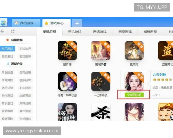Choose the 恋爱育成 category
The image size is (173, 138).
(25, 96)
